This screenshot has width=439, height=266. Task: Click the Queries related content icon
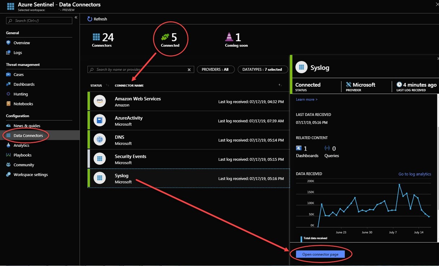[x=327, y=148]
